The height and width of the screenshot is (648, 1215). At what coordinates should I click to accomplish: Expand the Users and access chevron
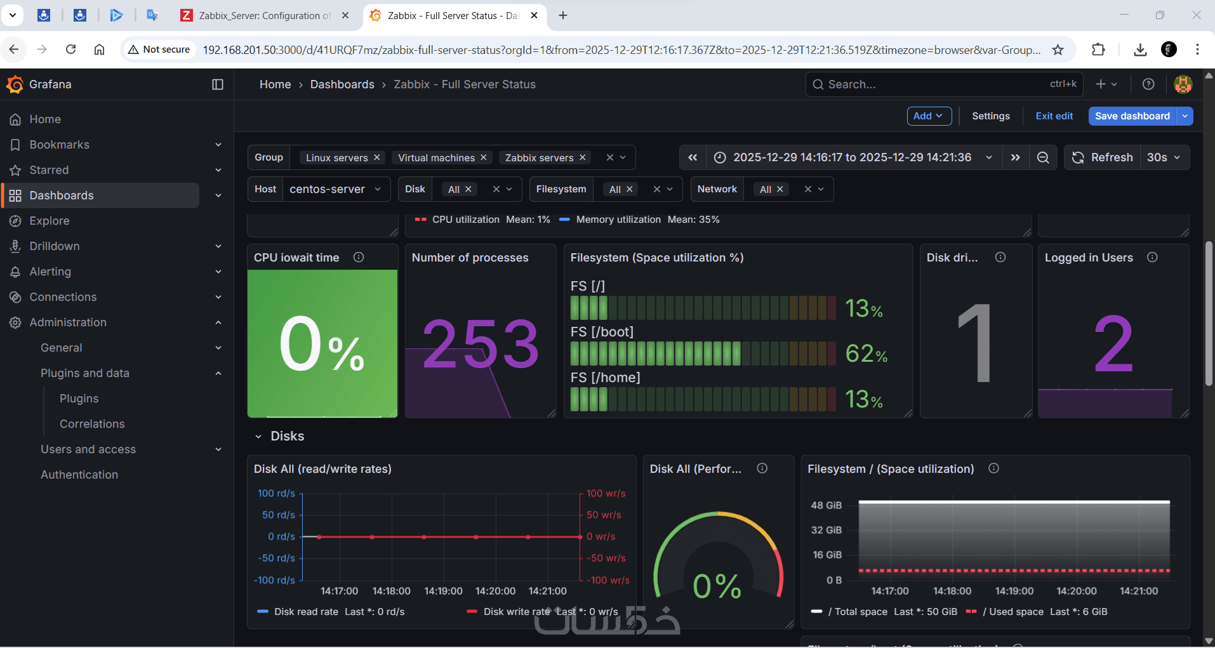pos(218,449)
